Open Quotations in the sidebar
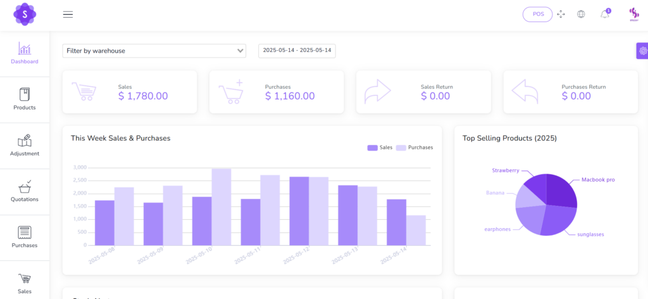648x299 pixels. 25,191
